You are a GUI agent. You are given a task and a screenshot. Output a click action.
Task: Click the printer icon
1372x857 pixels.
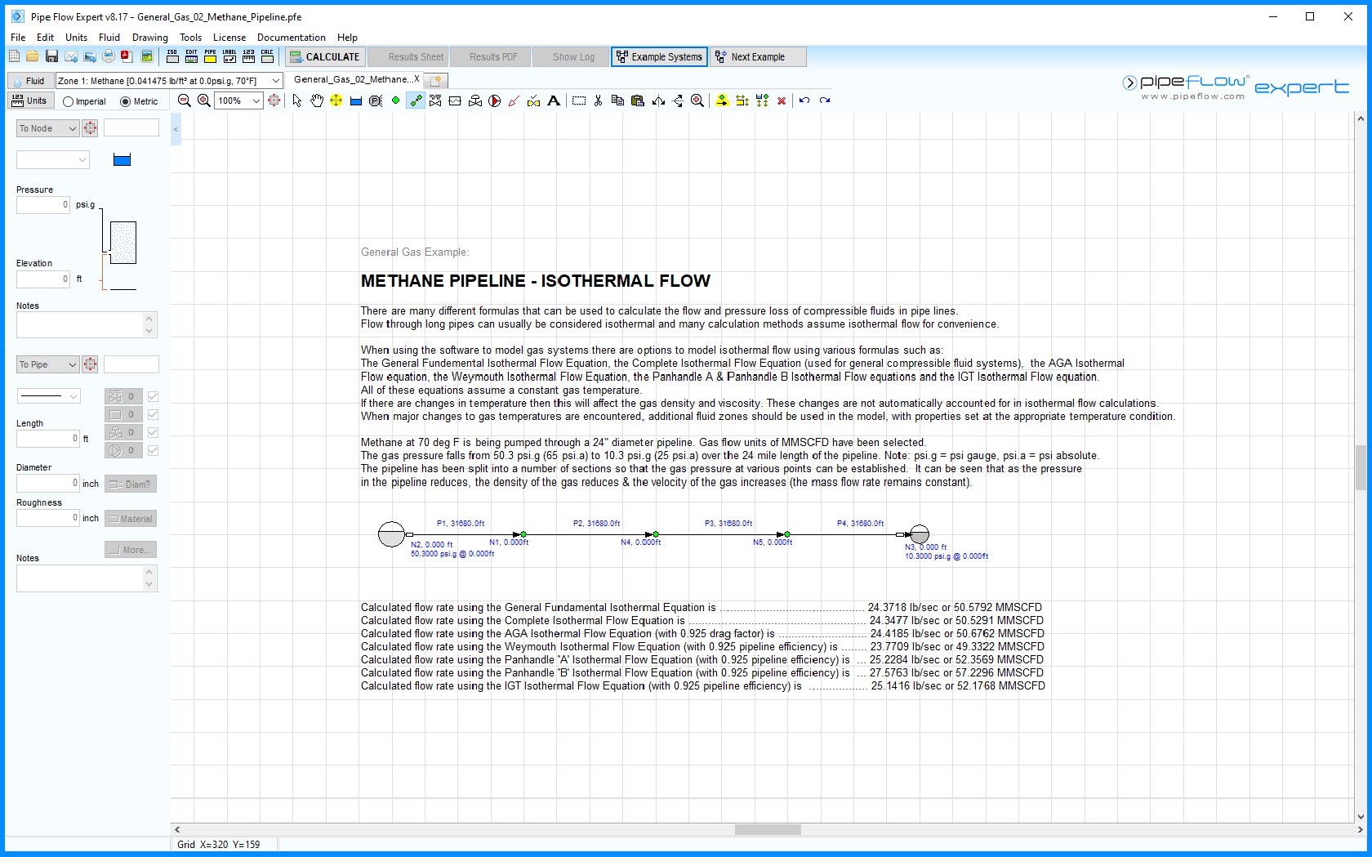(x=109, y=56)
